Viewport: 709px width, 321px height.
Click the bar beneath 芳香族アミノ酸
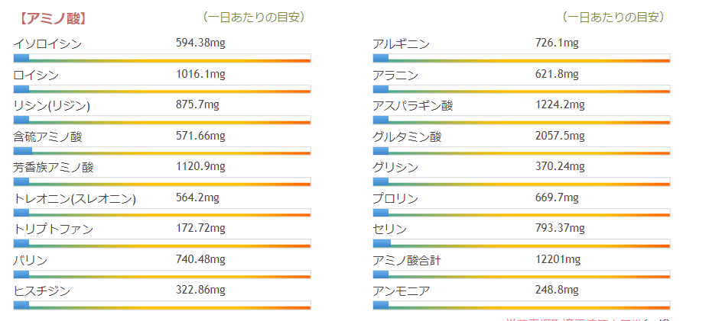coord(162,183)
